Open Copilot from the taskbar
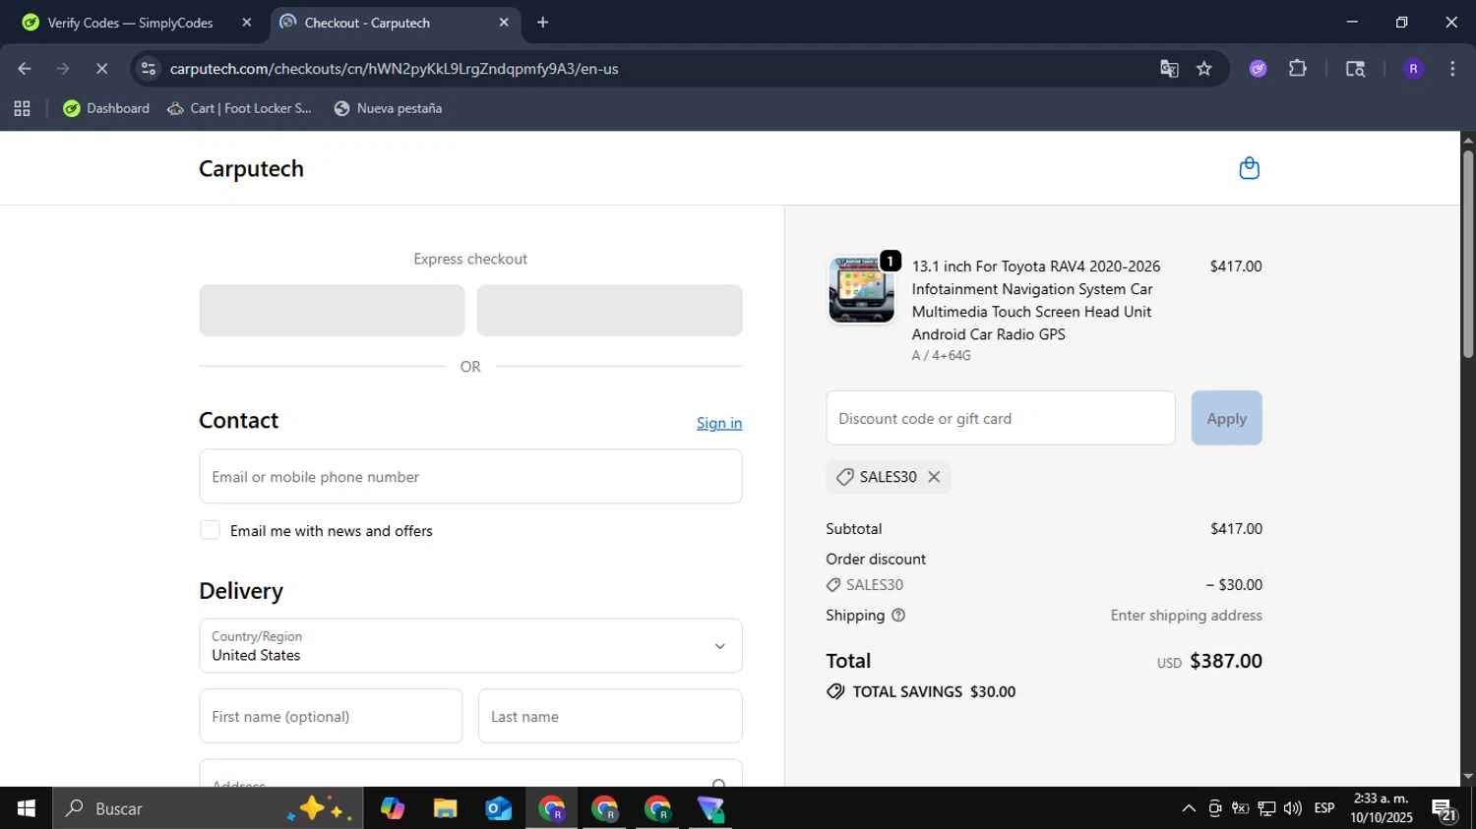This screenshot has height=829, width=1476. (x=393, y=808)
